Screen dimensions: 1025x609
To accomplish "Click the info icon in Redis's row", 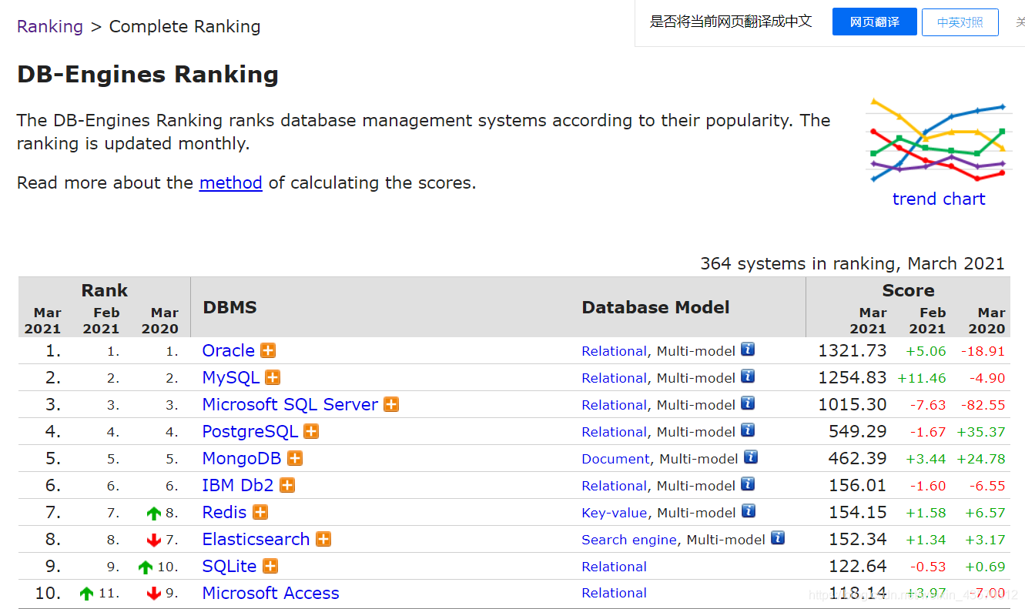I will pyautogui.click(x=748, y=511).
